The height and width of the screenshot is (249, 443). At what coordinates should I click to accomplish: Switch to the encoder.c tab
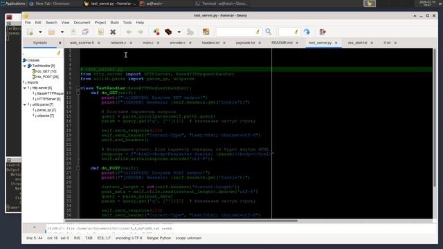pyautogui.click(x=177, y=43)
